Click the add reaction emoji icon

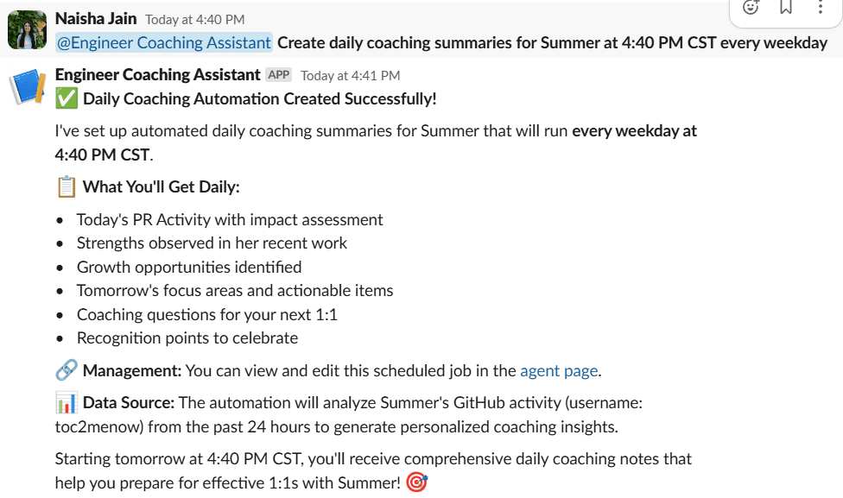click(x=751, y=8)
